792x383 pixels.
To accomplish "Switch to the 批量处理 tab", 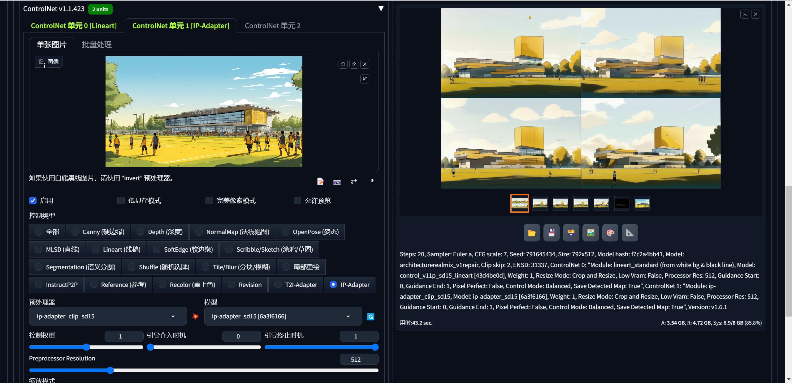I will pos(97,45).
